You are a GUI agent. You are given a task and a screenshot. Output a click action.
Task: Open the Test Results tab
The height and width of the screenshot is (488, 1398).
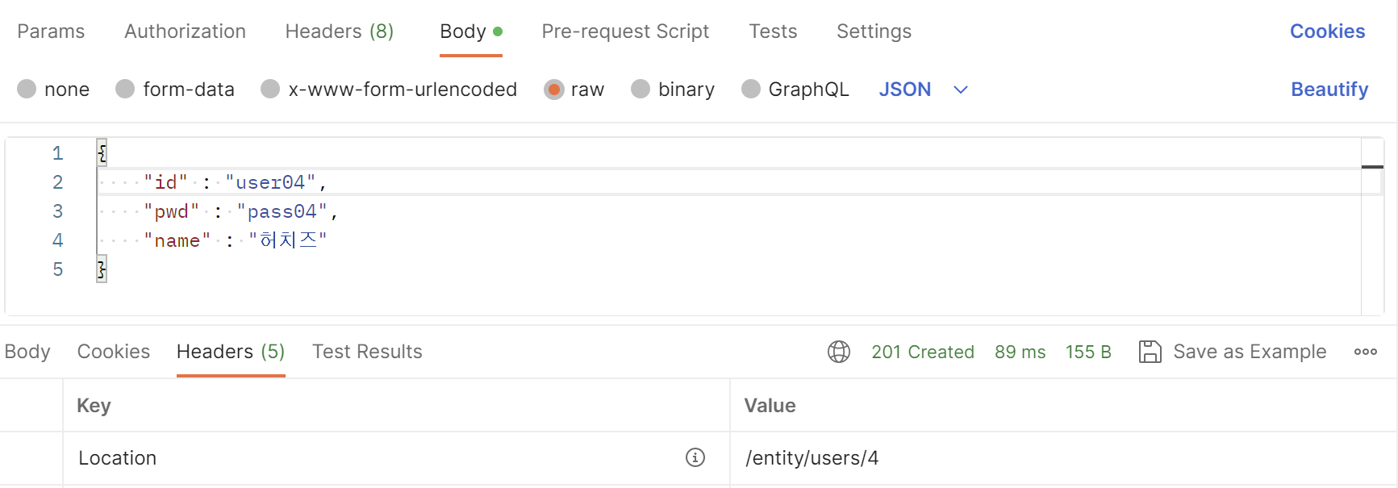(367, 352)
